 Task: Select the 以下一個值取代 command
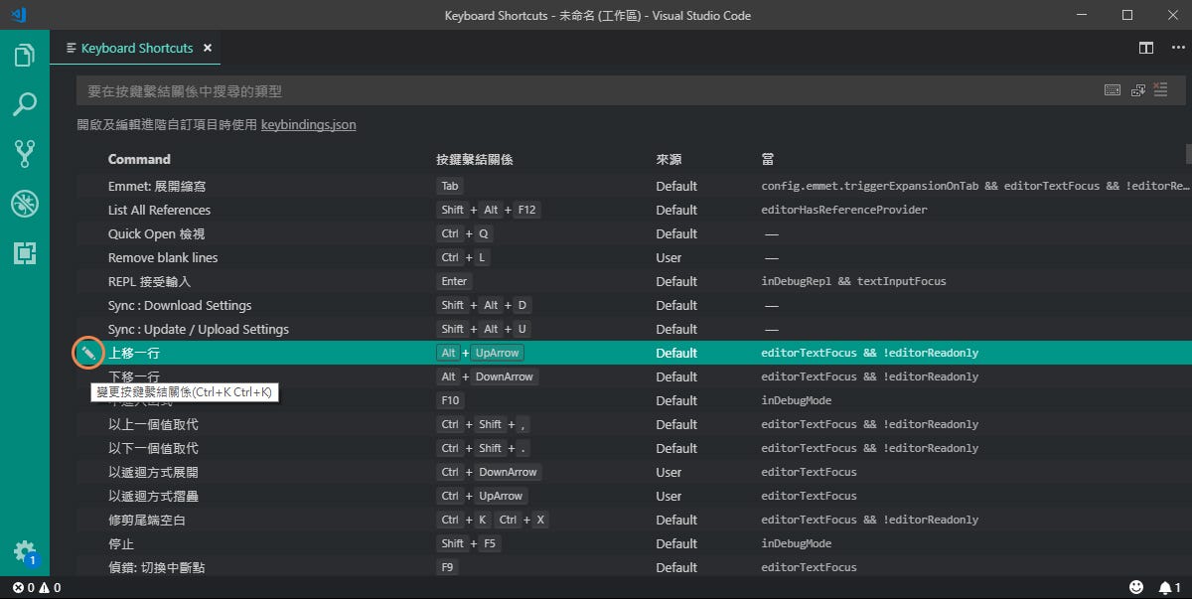153,448
